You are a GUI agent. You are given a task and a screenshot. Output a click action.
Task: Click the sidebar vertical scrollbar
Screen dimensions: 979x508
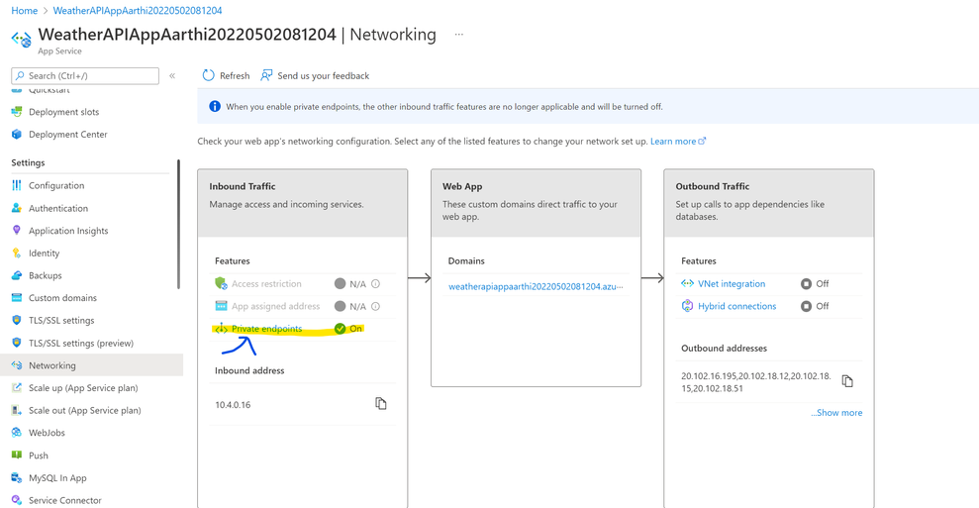pos(178,224)
